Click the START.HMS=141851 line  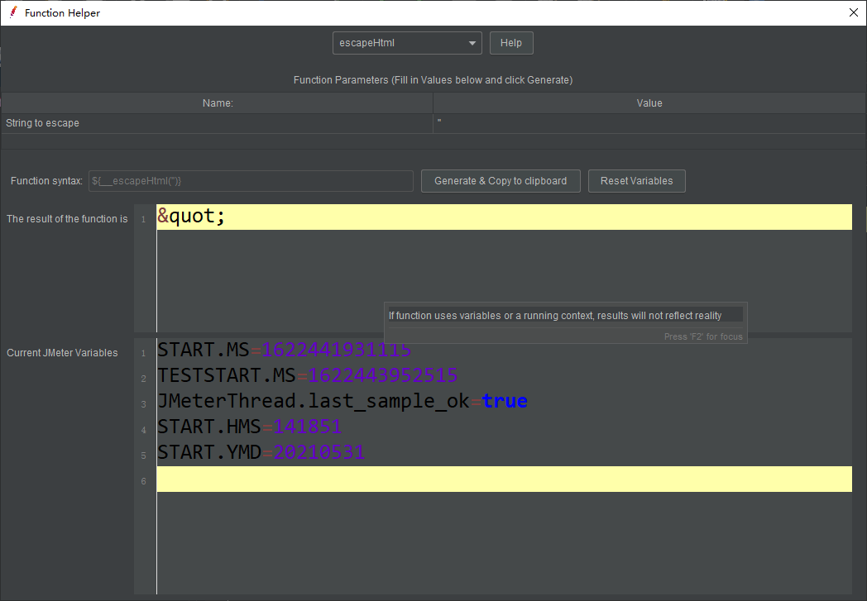point(249,427)
